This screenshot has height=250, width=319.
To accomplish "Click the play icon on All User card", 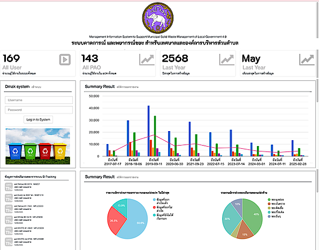I will 65,59.
